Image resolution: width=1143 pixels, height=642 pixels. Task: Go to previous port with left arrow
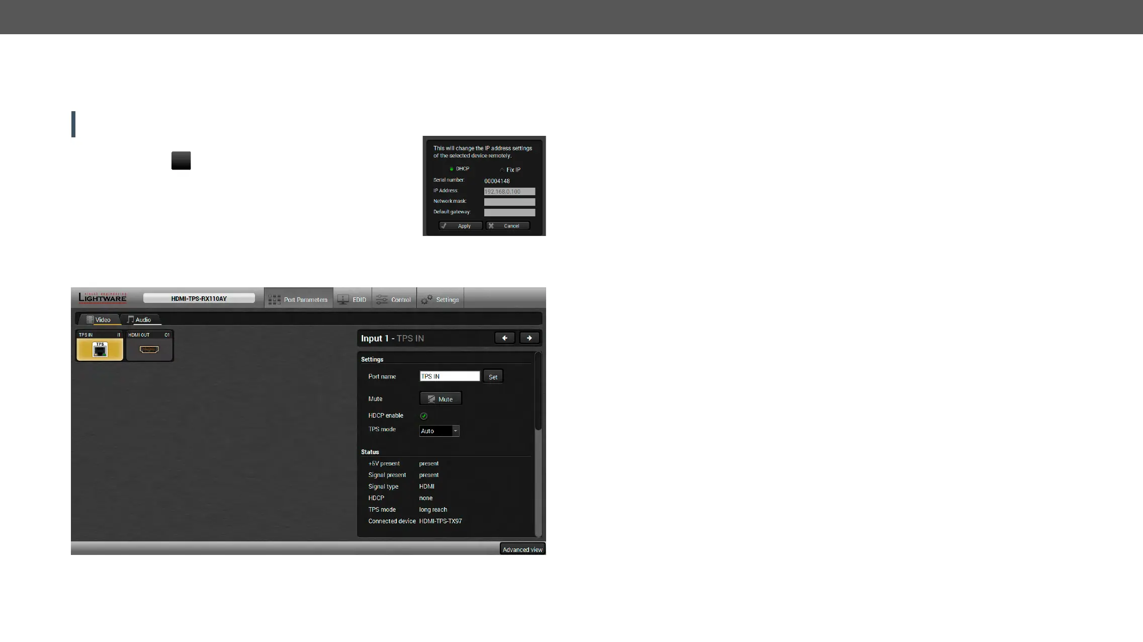[x=504, y=338]
